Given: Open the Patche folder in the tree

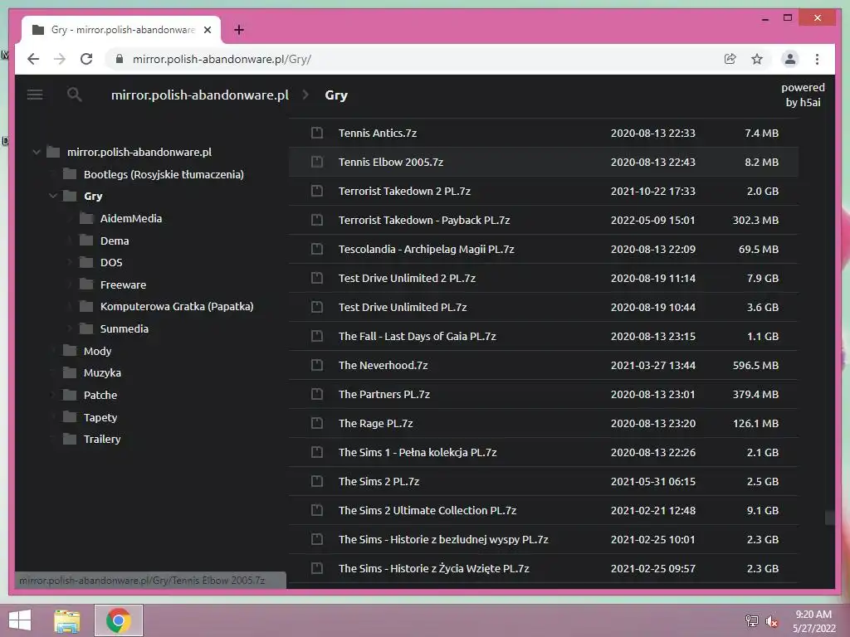Looking at the screenshot, I should coord(100,395).
